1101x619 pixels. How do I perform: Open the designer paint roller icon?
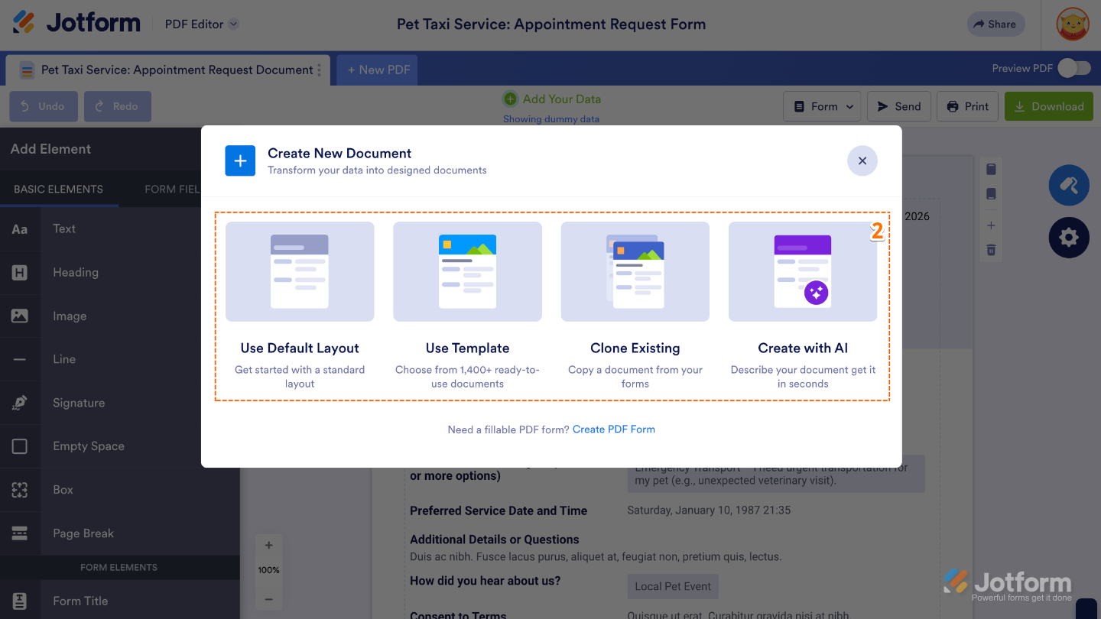[1068, 186]
